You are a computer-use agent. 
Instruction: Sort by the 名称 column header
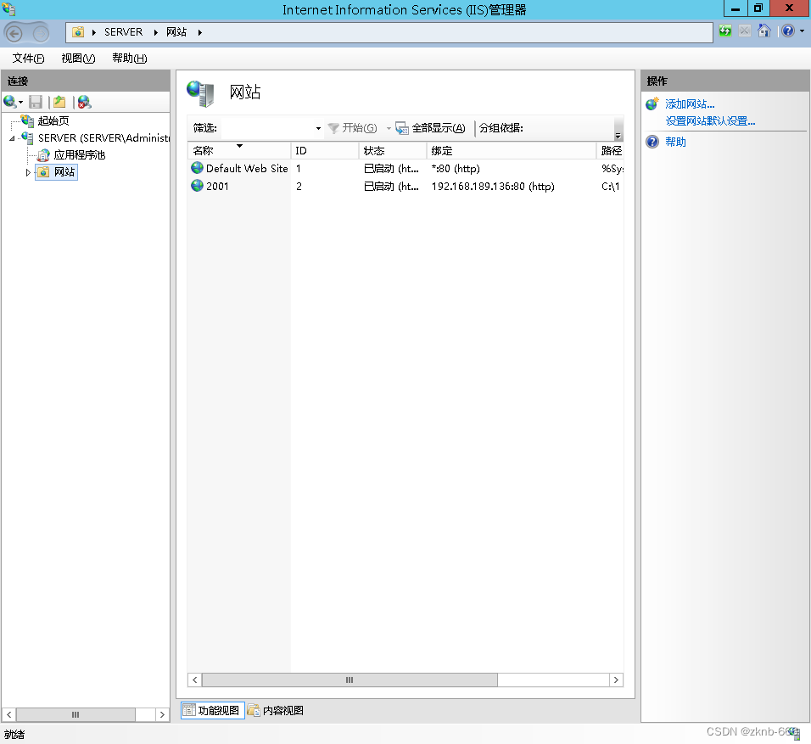(239, 150)
